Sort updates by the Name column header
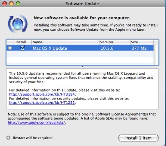166x146 pixels. coord(65,42)
